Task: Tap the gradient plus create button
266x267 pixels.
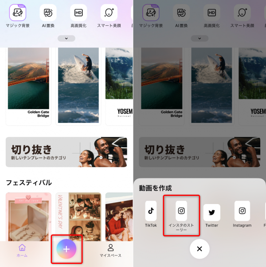Action: pos(66,249)
